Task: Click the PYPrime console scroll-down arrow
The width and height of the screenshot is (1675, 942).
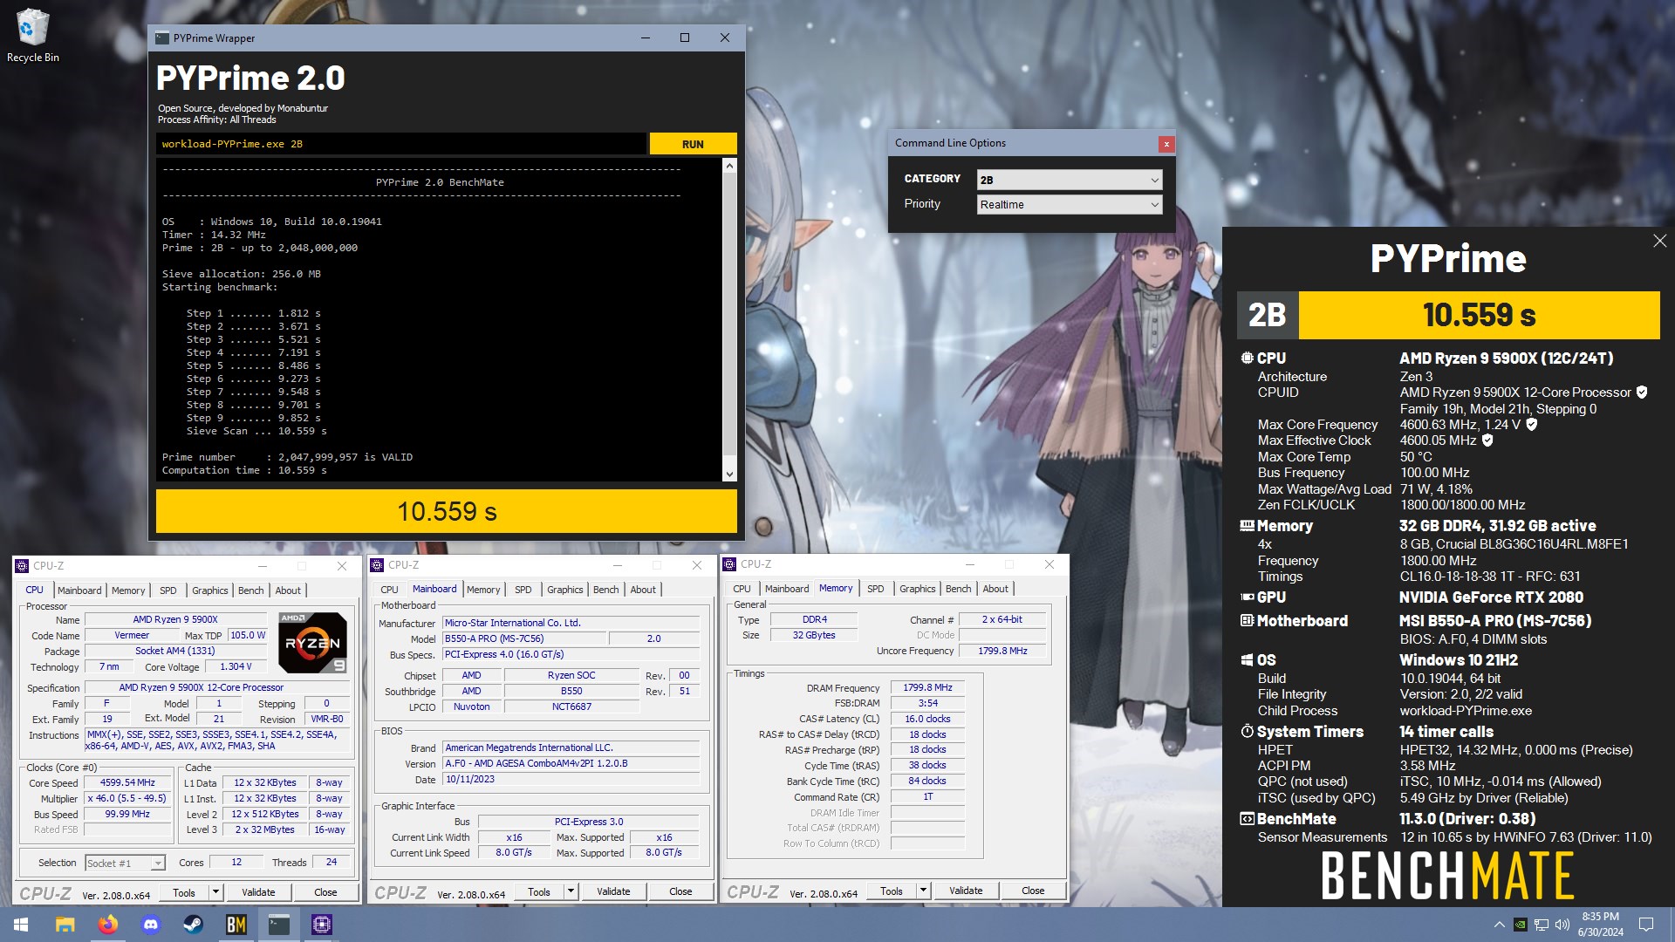Action: tap(729, 474)
